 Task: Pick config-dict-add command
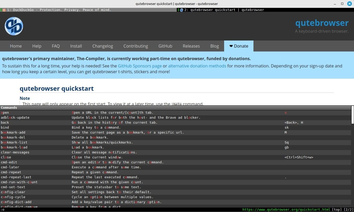click(x=175, y=202)
